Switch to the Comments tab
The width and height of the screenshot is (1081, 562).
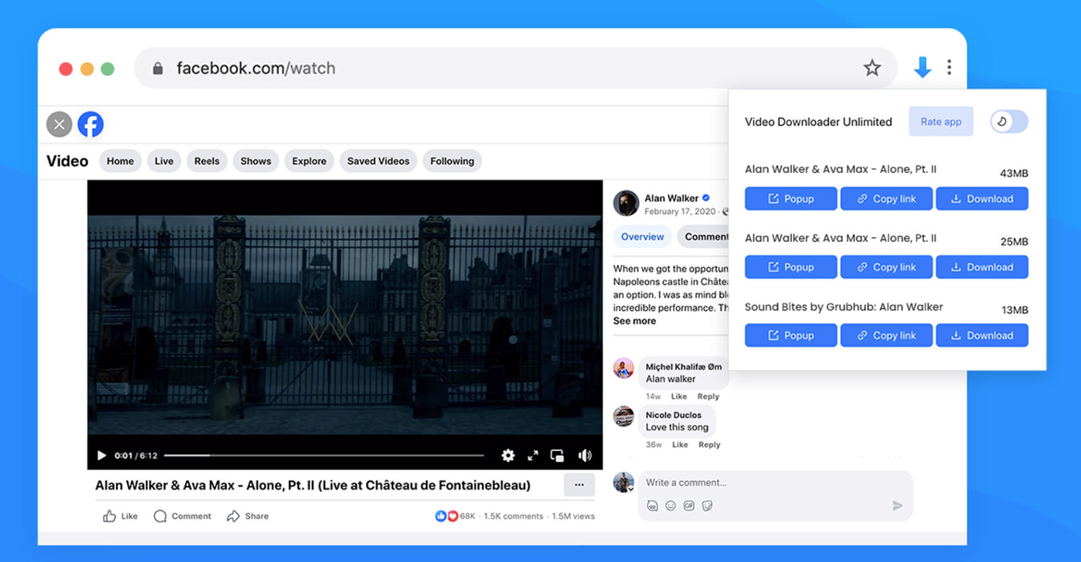coord(704,236)
